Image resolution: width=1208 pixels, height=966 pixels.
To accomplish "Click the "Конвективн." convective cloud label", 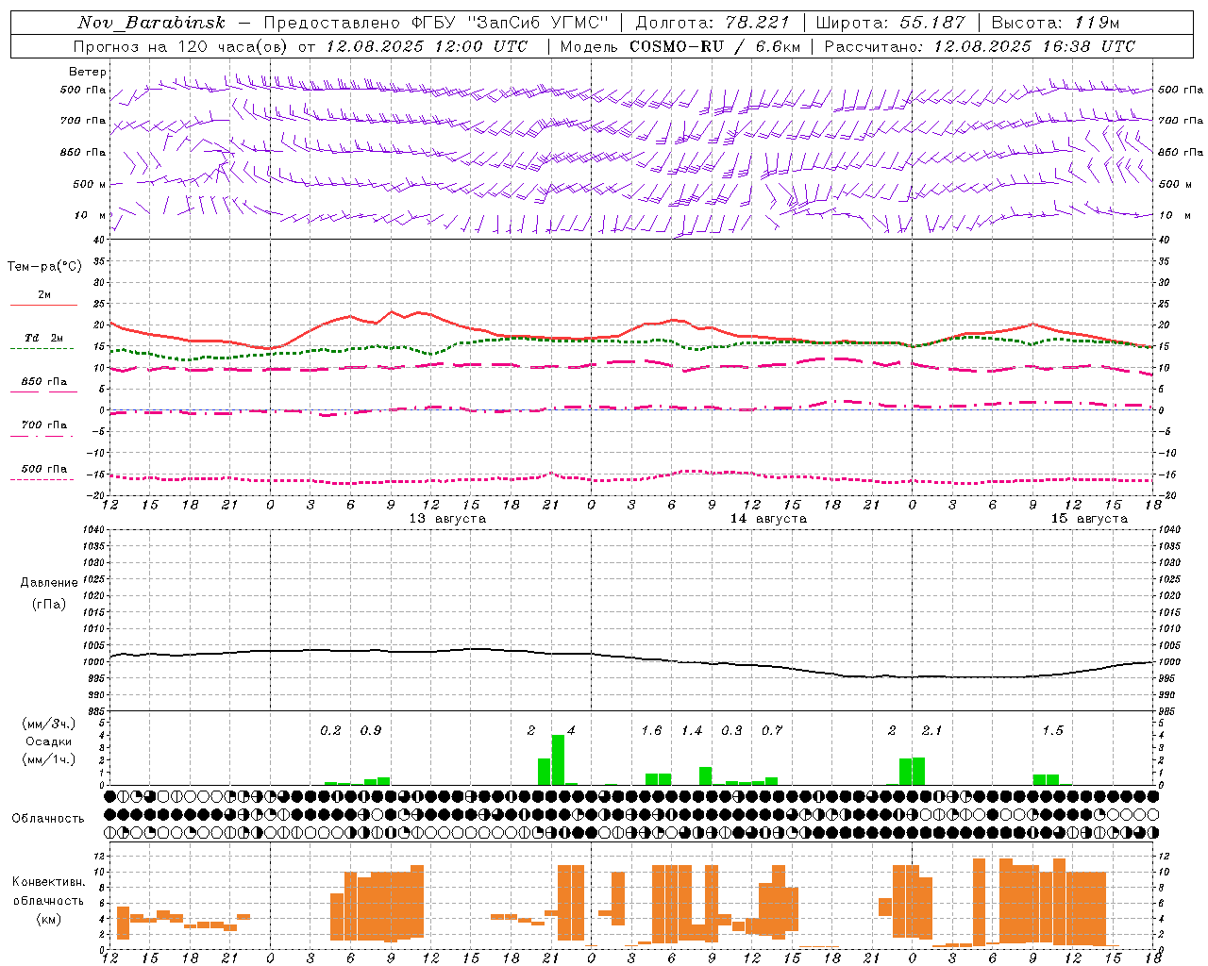I will point(48,882).
